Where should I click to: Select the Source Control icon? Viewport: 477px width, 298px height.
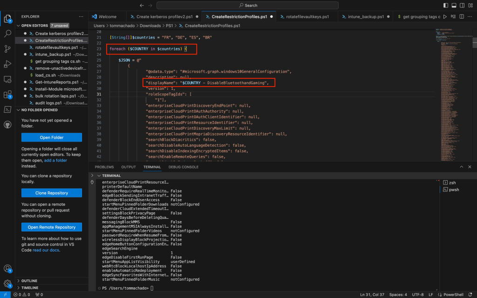pos(7,48)
